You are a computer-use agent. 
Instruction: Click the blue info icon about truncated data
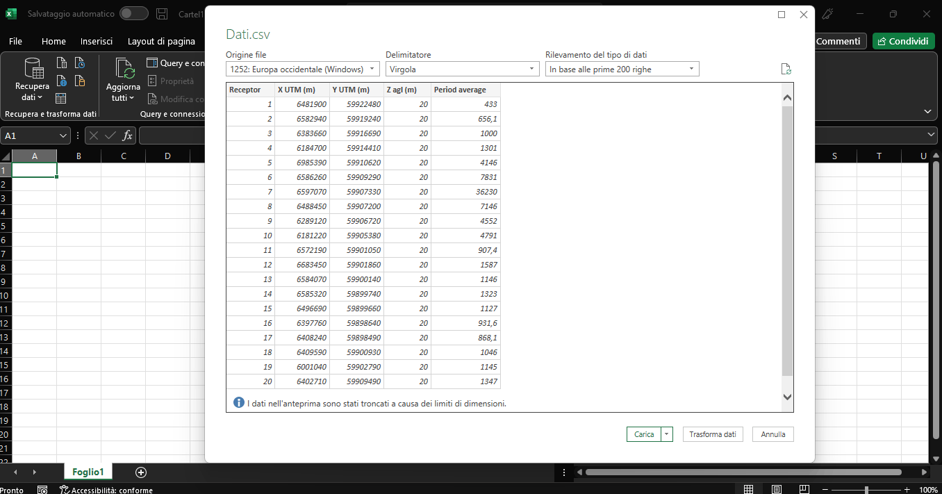click(239, 402)
